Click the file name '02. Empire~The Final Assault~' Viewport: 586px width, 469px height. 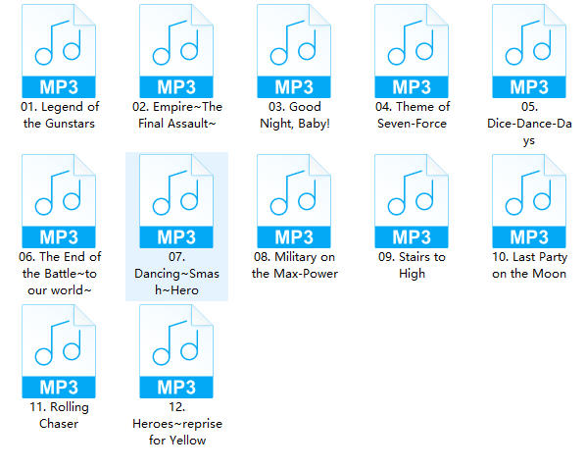(177, 115)
